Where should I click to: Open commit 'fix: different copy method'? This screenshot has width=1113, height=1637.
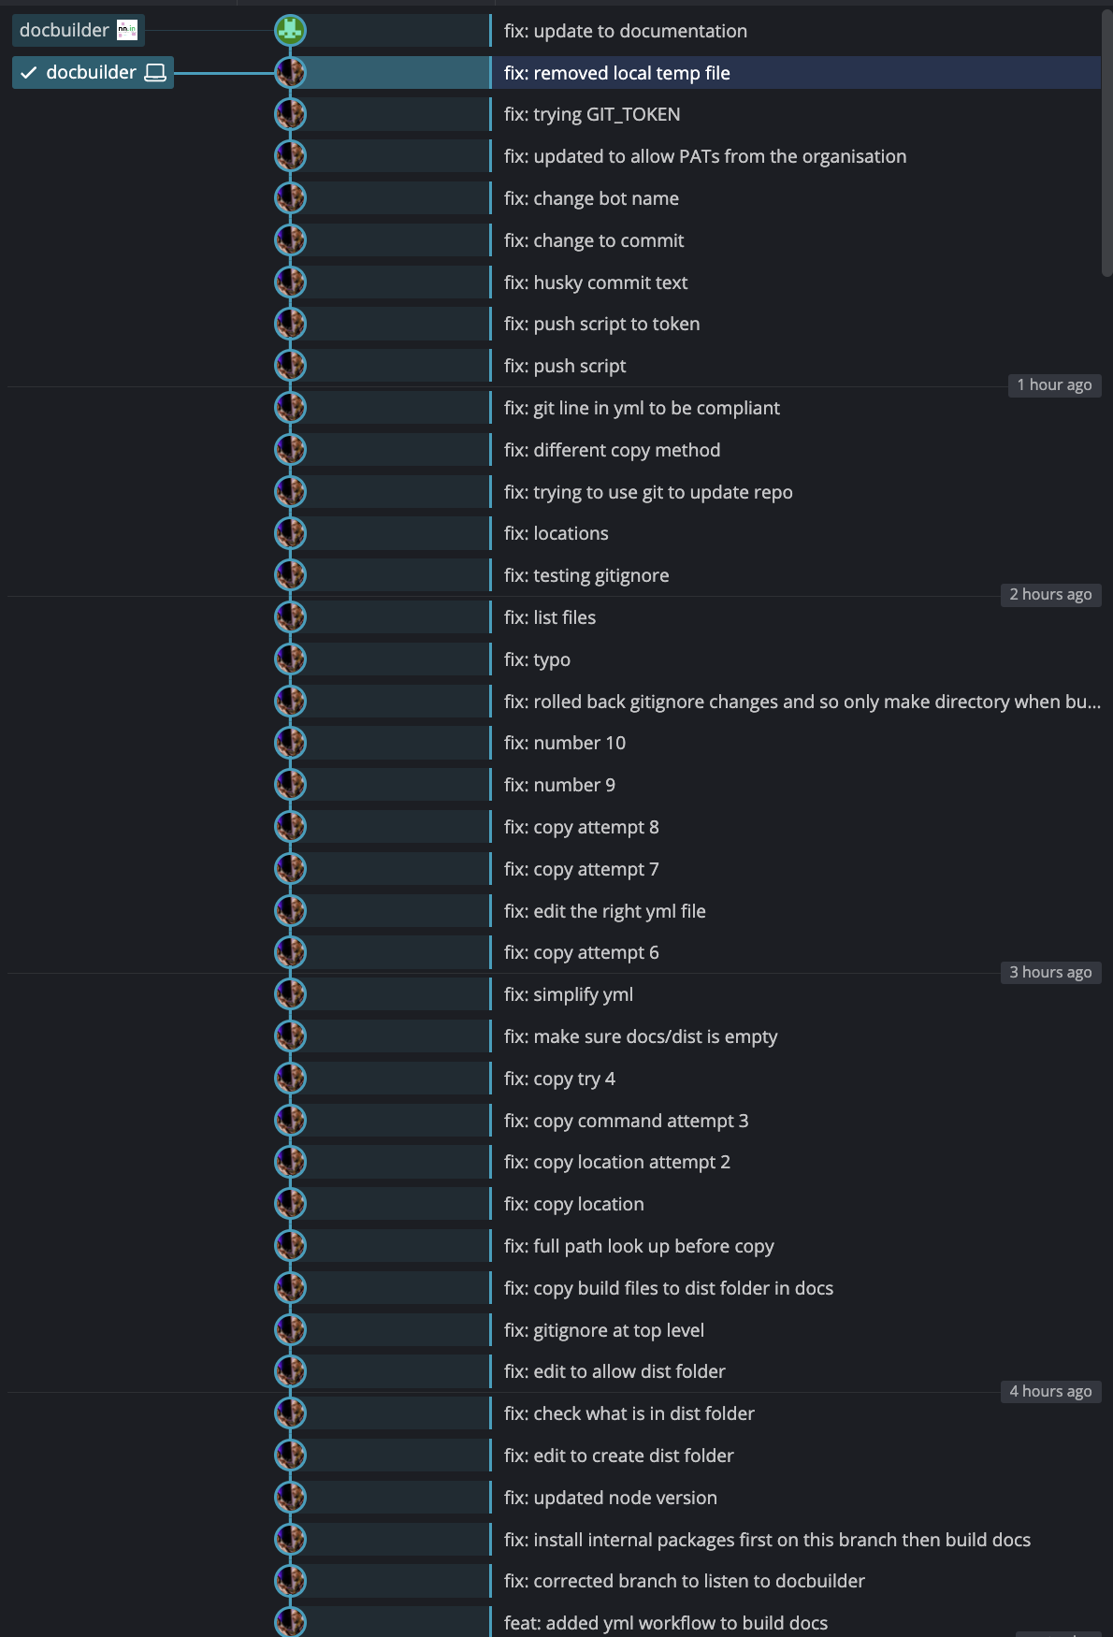click(x=612, y=450)
